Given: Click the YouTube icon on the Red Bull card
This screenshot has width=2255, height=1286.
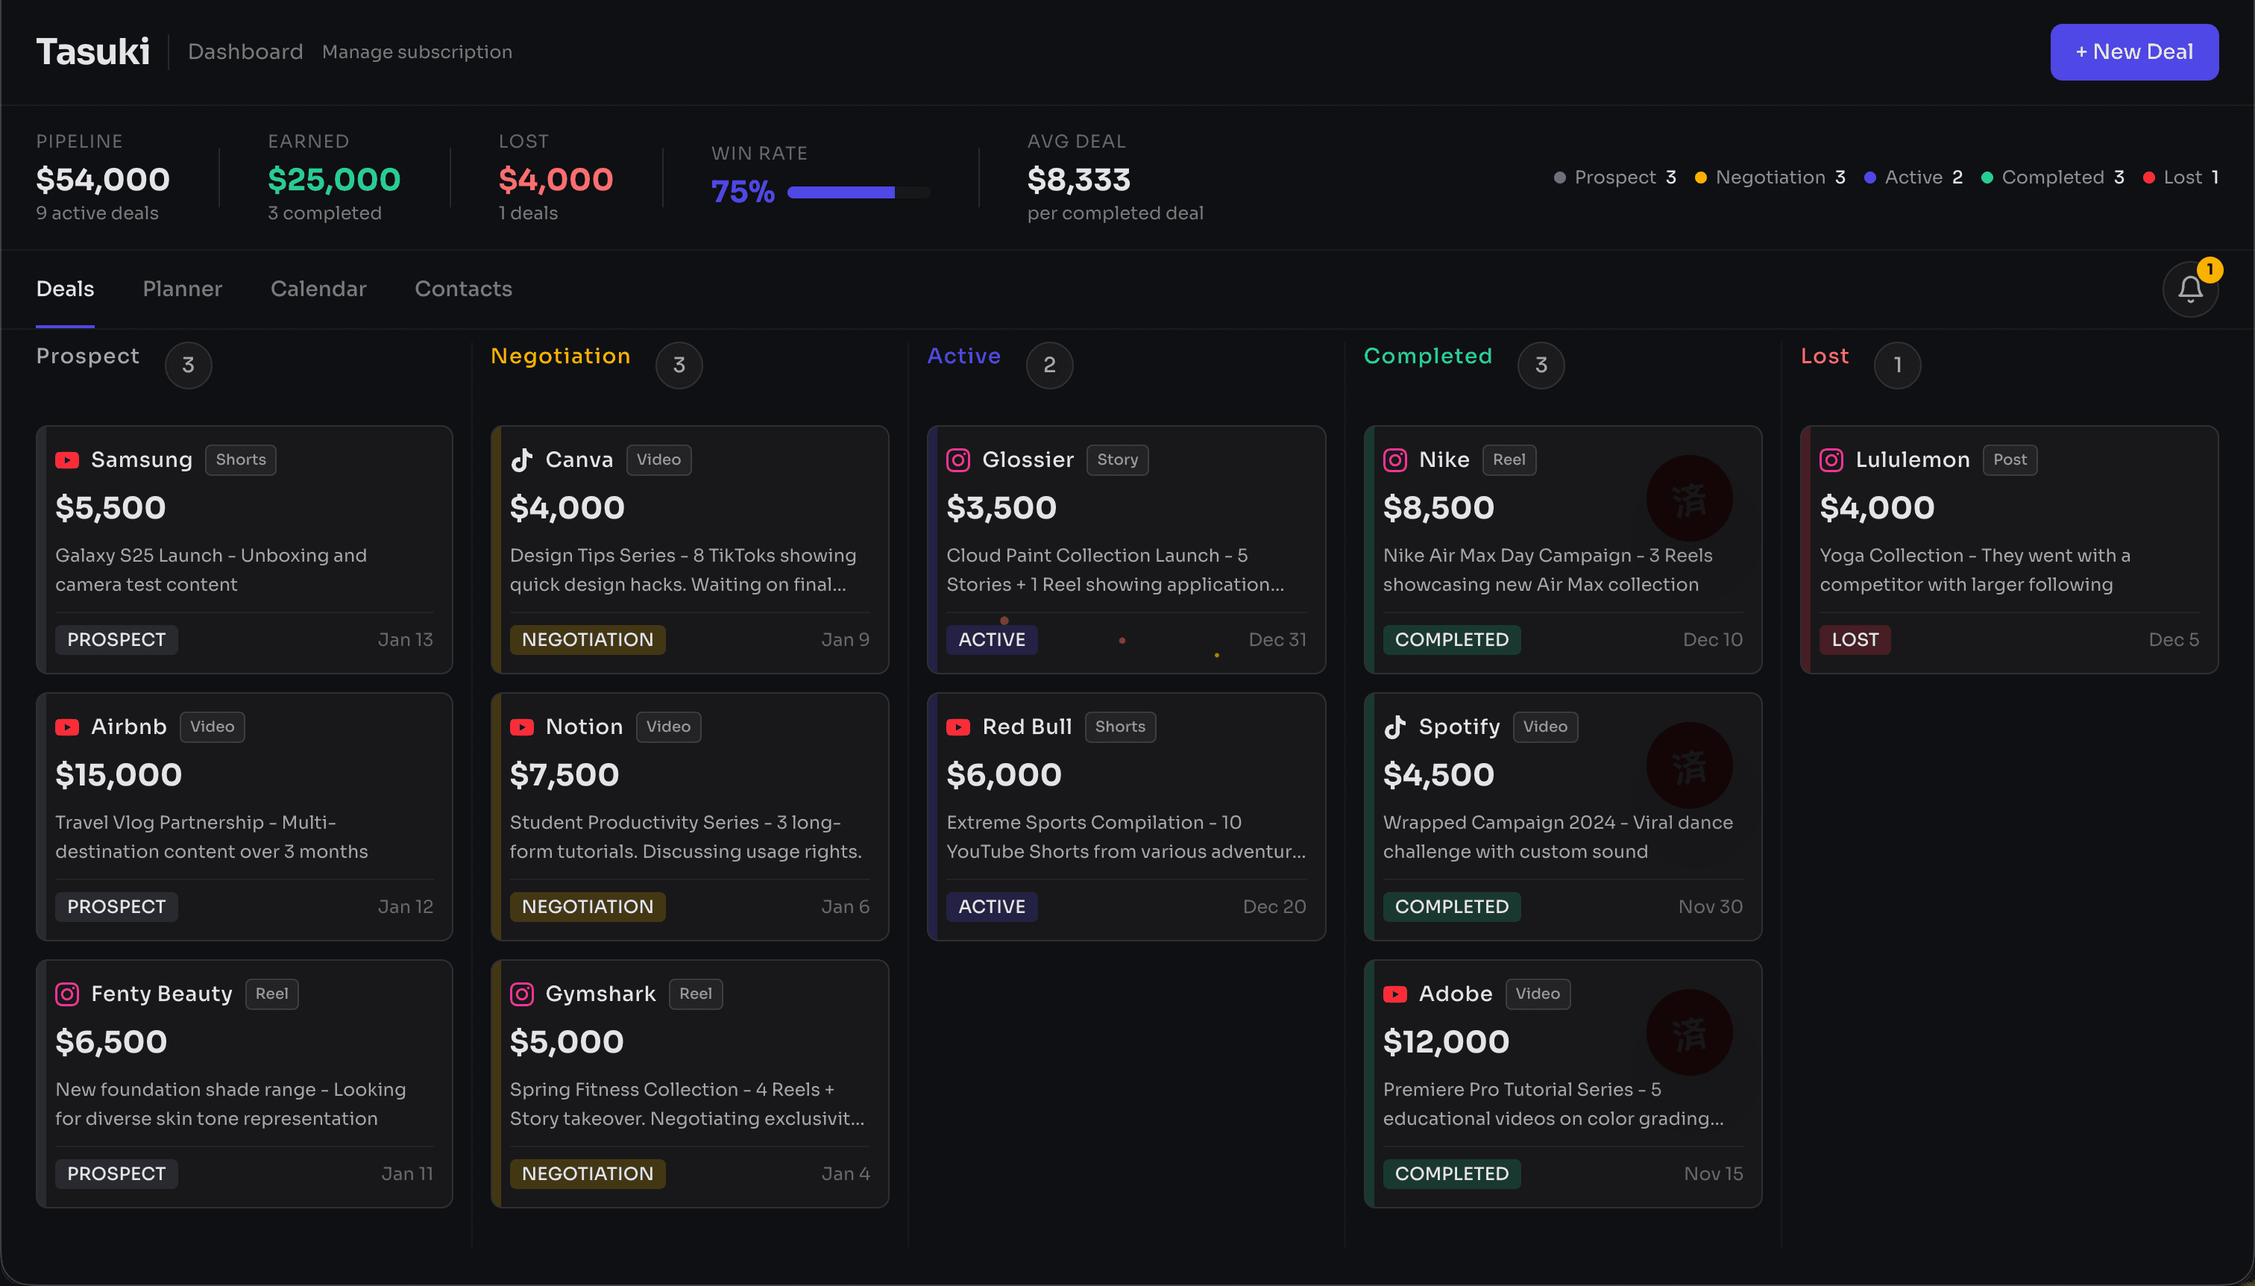Looking at the screenshot, I should coord(959,726).
